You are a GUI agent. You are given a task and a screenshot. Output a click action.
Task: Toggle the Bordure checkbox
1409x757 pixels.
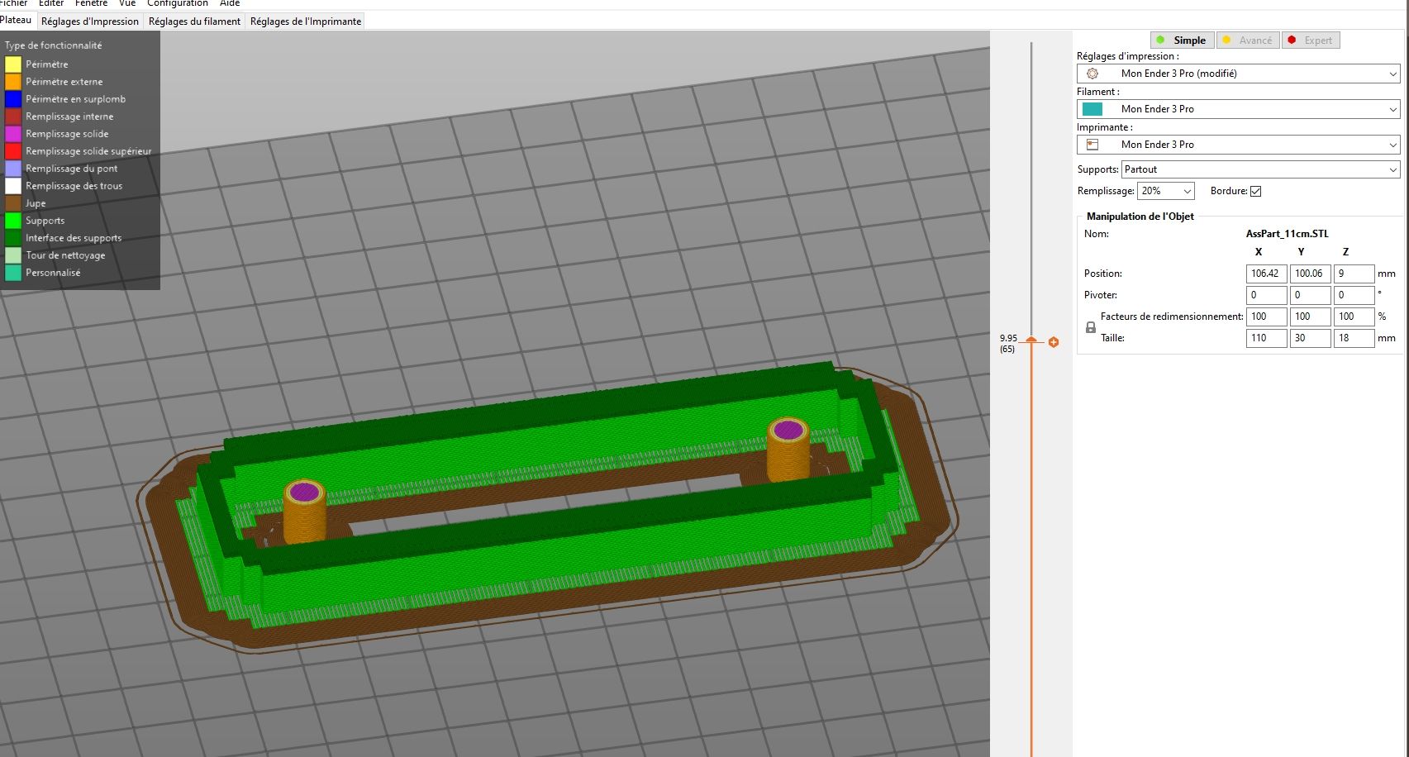[x=1255, y=191]
